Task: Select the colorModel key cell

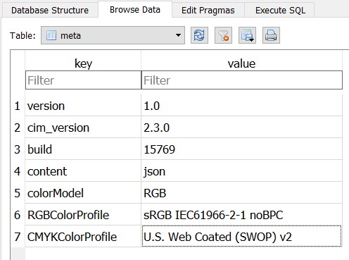Action: pyautogui.click(x=83, y=192)
